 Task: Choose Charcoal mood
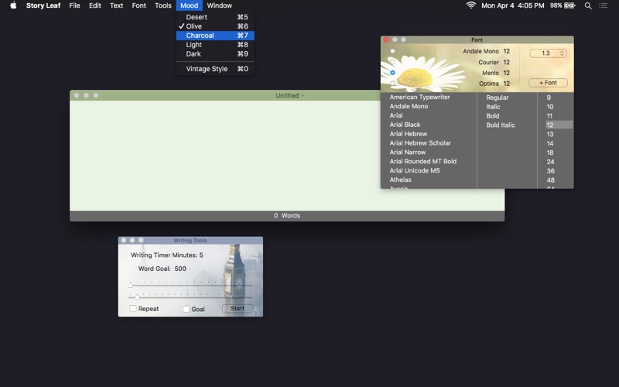(215, 36)
